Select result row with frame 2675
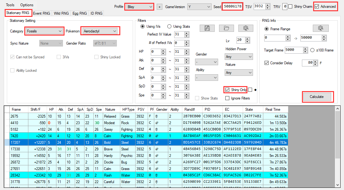The height and width of the screenshot is (190, 344). point(146,116)
